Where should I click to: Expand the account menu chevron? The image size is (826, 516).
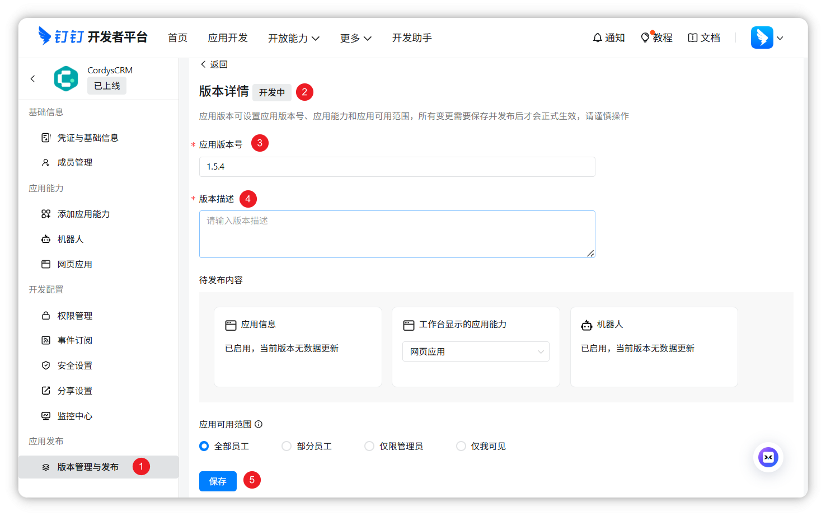coord(780,38)
